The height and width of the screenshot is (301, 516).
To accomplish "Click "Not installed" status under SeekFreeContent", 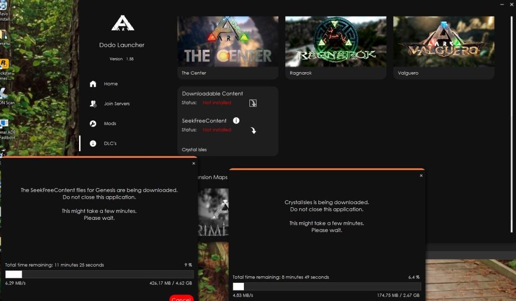I will (217, 130).
